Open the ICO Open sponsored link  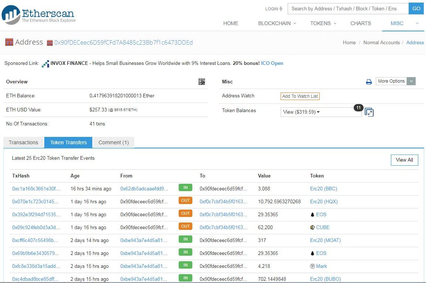coord(272,63)
